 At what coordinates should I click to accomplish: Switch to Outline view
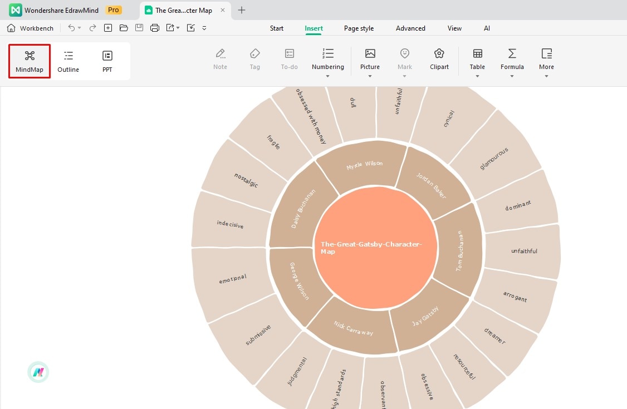point(68,61)
